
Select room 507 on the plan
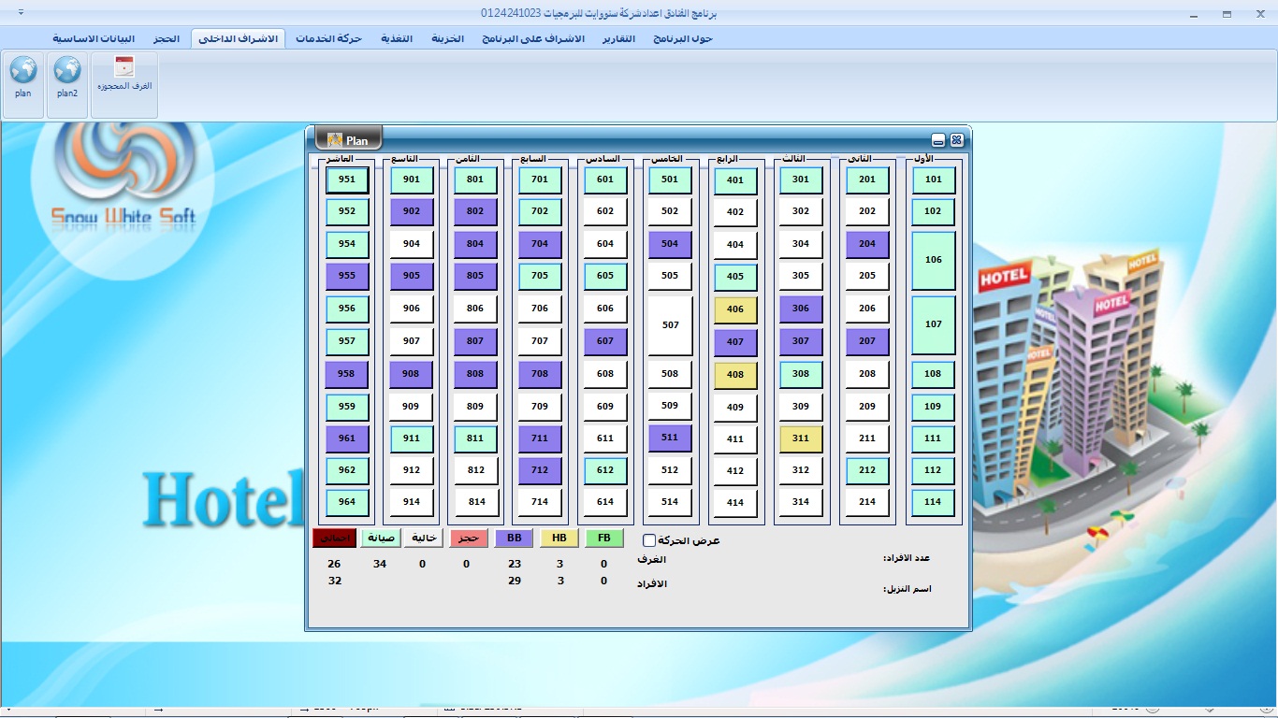(x=670, y=325)
